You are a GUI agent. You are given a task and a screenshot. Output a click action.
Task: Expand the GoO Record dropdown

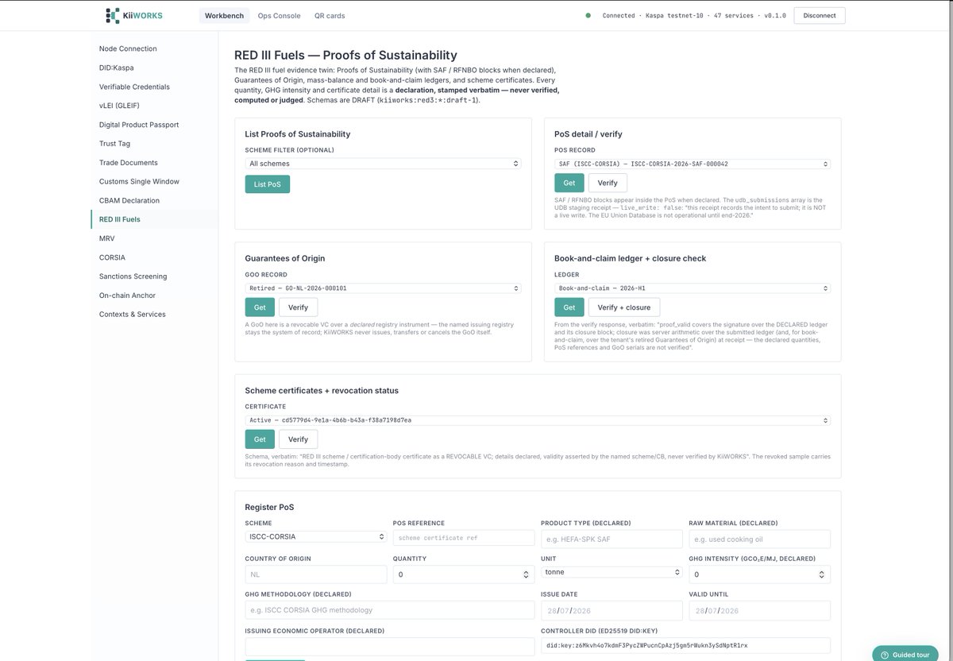[383, 288]
